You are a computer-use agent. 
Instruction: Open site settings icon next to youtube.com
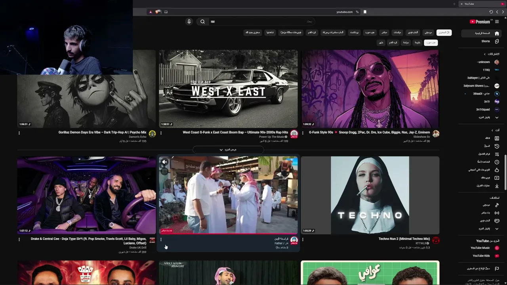tap(357, 12)
